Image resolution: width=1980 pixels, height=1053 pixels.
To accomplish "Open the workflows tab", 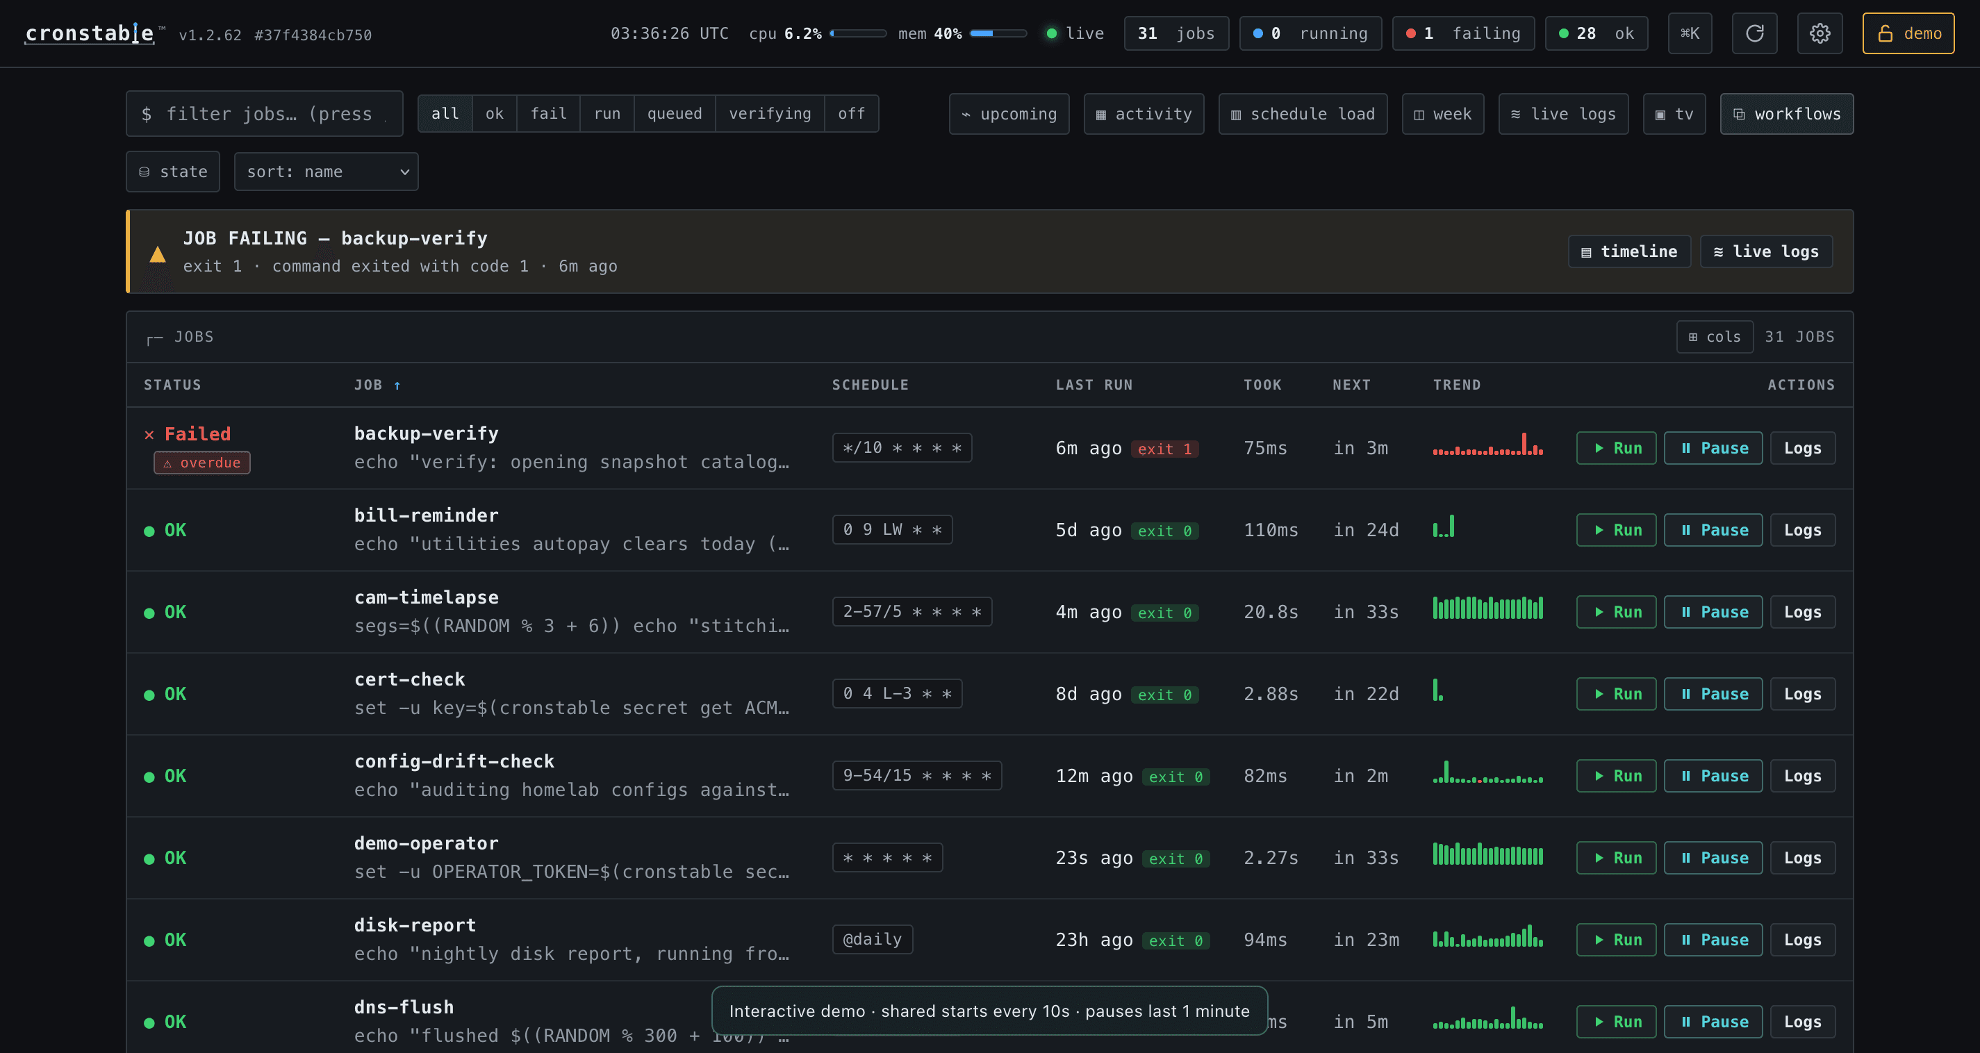I will (x=1786, y=114).
